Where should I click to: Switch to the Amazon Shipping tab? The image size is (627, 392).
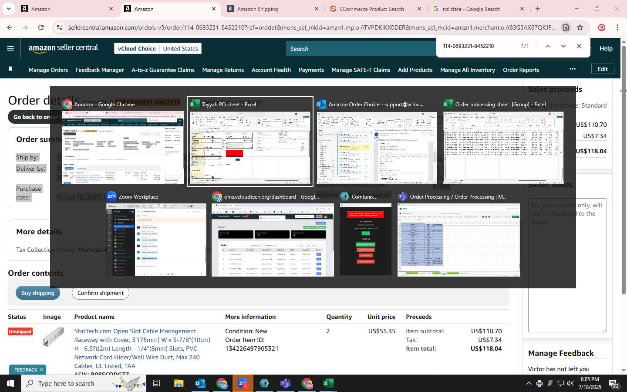273,9
